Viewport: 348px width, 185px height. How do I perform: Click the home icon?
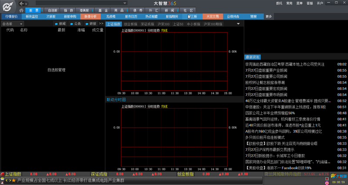tap(21, 10)
